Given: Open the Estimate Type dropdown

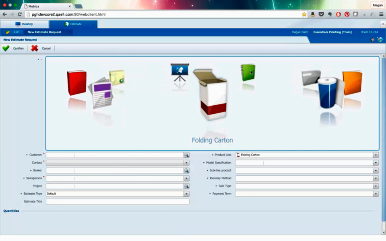Looking at the screenshot, I should [187, 194].
